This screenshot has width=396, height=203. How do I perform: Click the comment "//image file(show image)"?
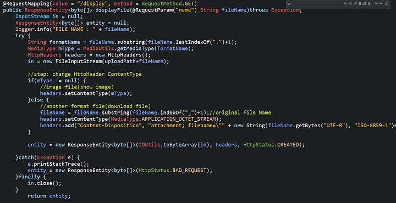point(77,87)
